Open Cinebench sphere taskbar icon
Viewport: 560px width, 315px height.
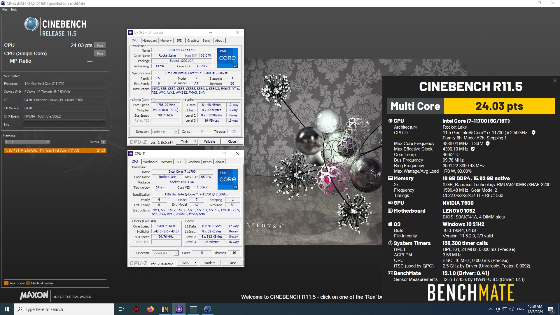pyautogui.click(x=207, y=309)
